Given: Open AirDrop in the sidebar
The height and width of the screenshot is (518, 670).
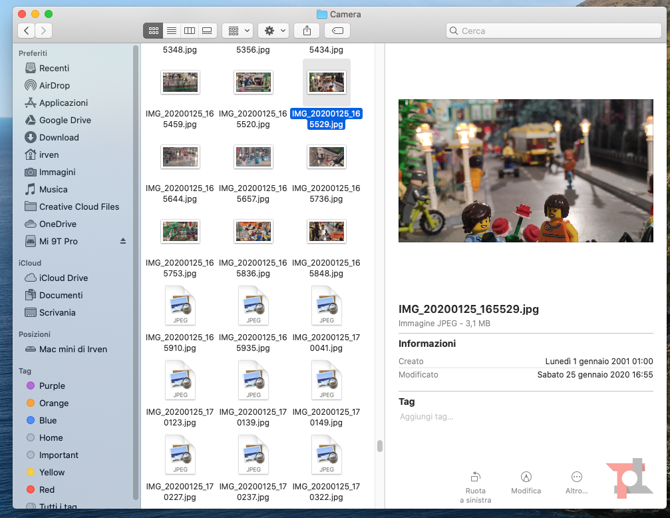Looking at the screenshot, I should 54,85.
